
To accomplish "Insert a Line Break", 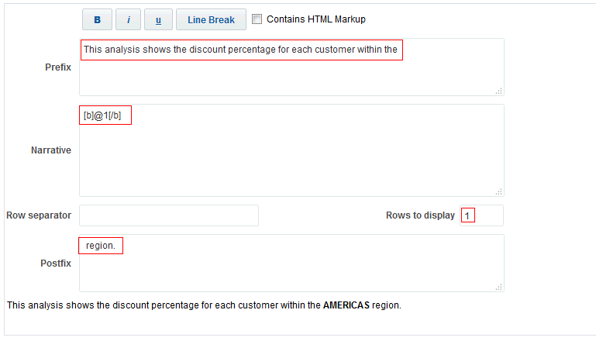I will point(211,19).
